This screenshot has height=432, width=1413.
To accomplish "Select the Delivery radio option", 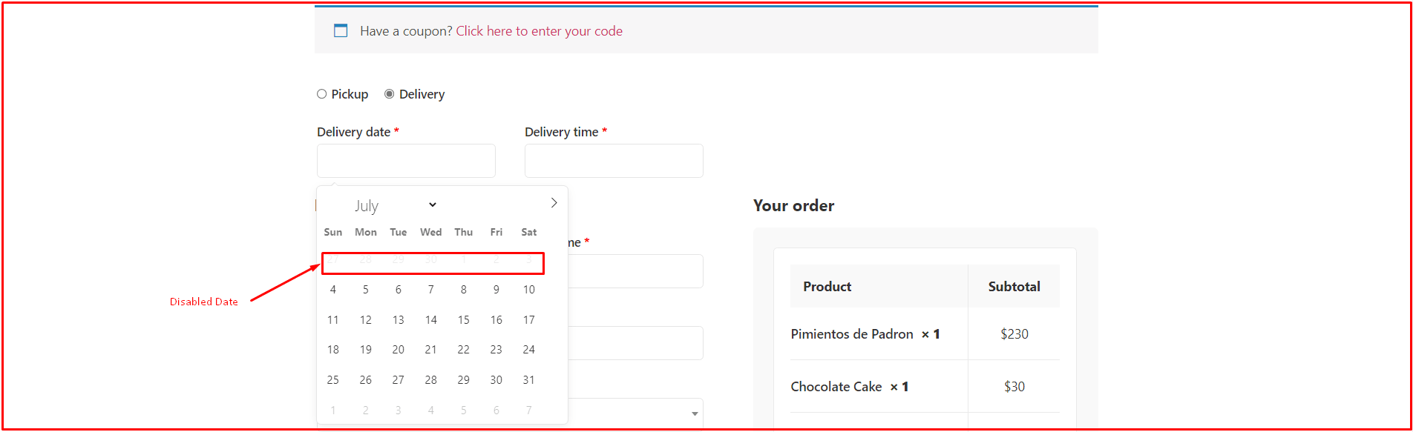I will 389,94.
